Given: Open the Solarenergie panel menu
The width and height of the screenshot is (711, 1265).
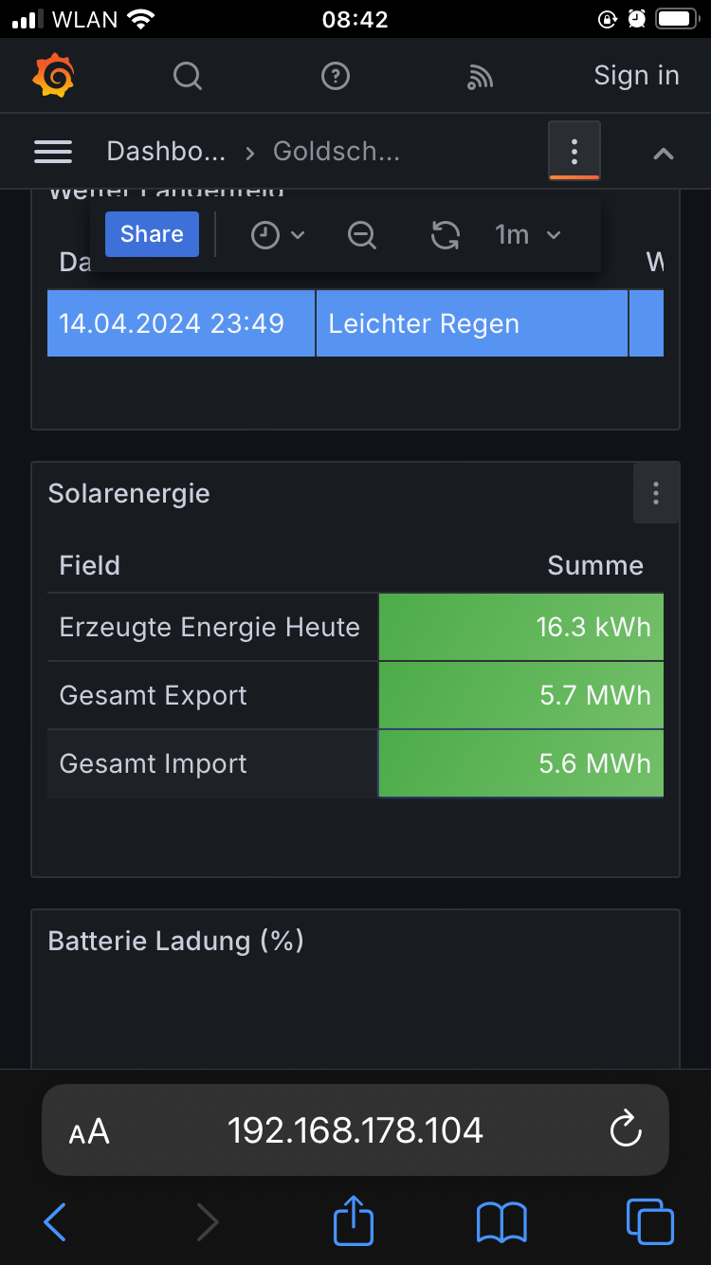Looking at the screenshot, I should (x=655, y=493).
